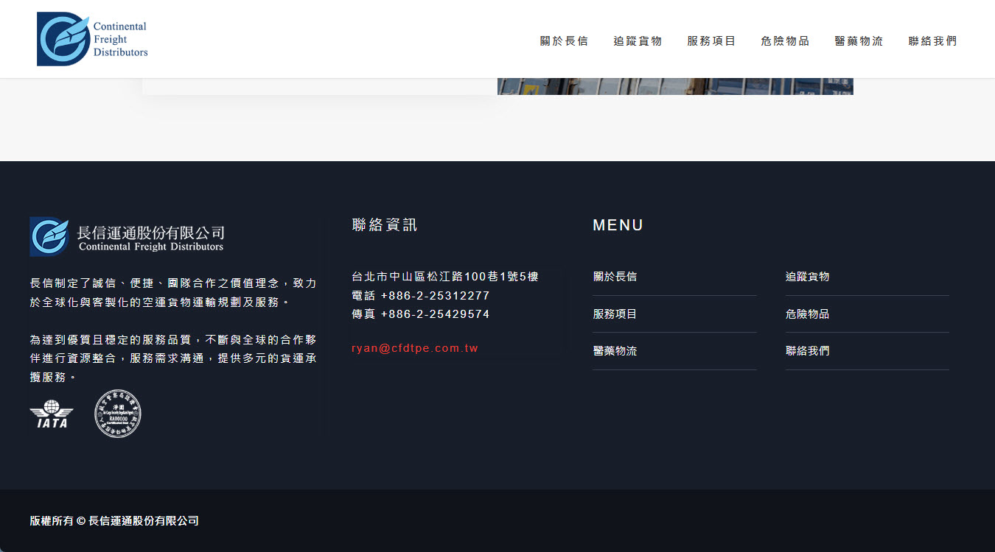Open 追蹤貨物 in the top navigation

coord(638,41)
